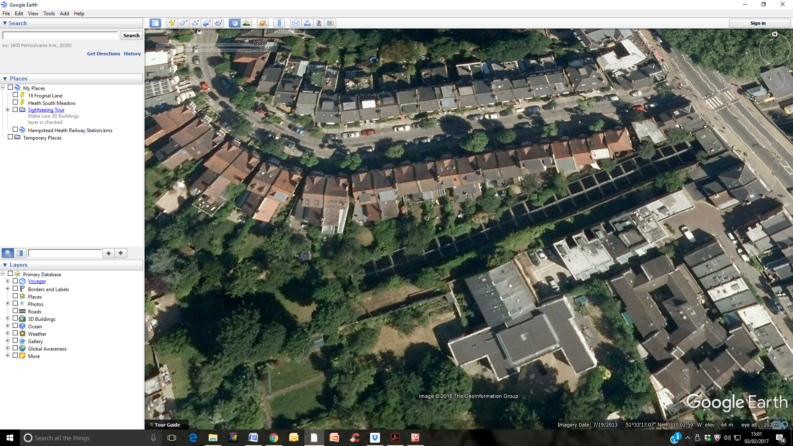793x446 pixels.
Task: Open the File menu
Action: click(6, 13)
